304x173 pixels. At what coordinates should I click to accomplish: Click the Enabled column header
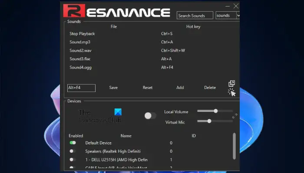(x=76, y=136)
